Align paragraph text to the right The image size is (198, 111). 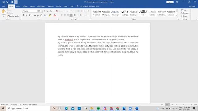tap(68, 15)
